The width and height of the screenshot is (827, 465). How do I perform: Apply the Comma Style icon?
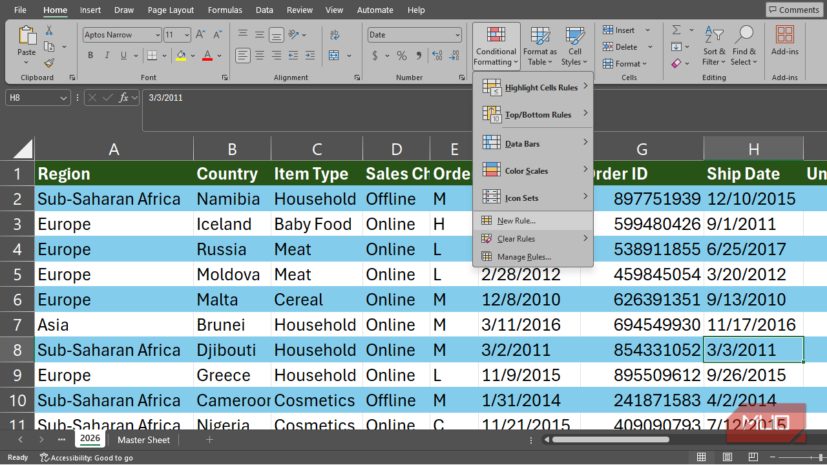(x=418, y=56)
